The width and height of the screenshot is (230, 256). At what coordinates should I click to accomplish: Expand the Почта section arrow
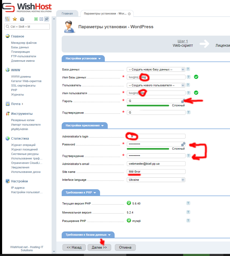click(x=22, y=104)
